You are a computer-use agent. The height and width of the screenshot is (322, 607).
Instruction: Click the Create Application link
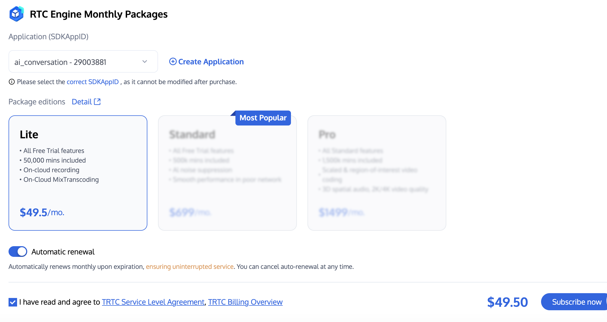(x=211, y=62)
